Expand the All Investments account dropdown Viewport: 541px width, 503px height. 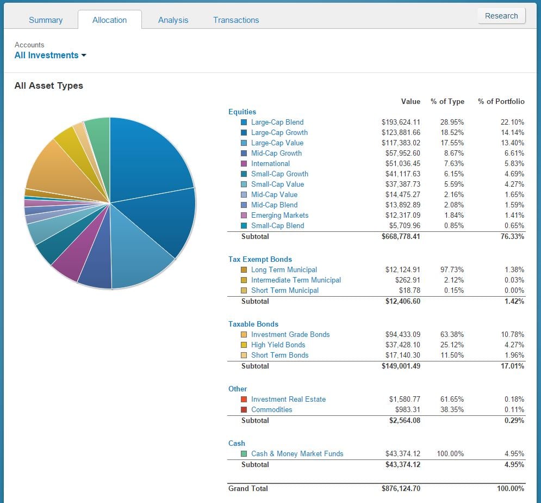pyautogui.click(x=50, y=56)
